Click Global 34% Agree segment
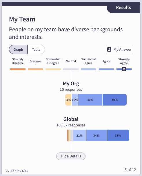This screenshot has width=142, height=176. tap(96, 135)
